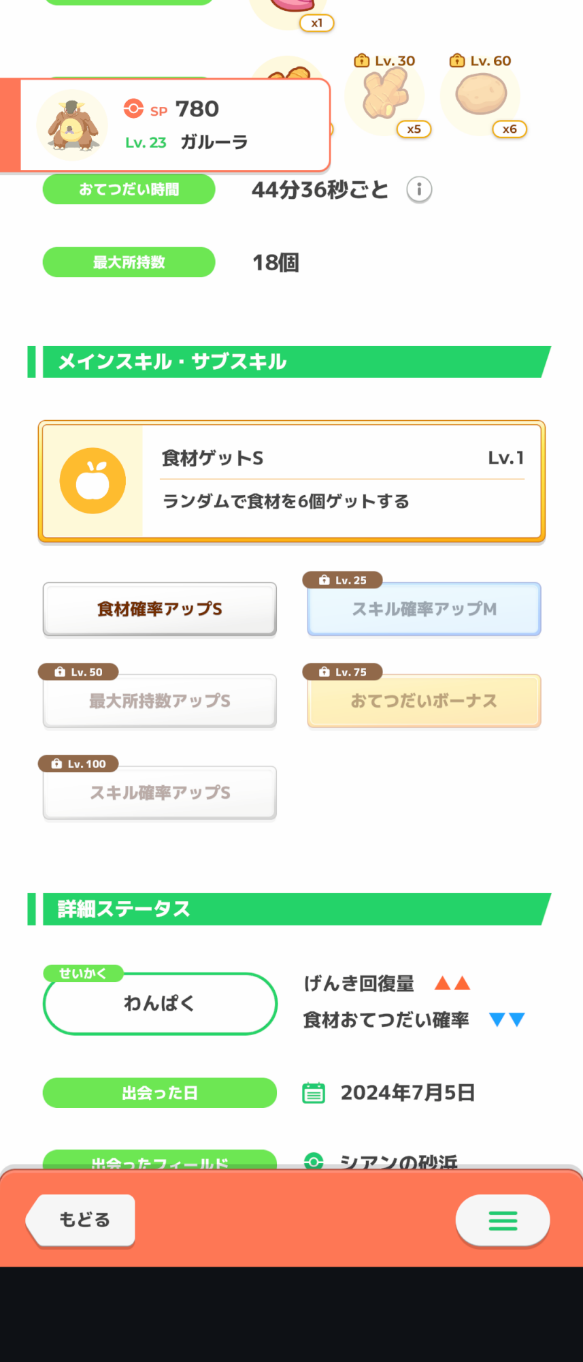Image resolution: width=583 pixels, height=1362 pixels.
Task: Tap the calendar icon next to 2024年7月5日
Action: [314, 1092]
